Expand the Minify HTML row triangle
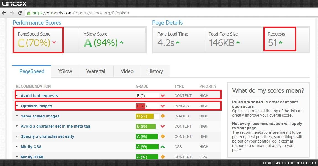 pyautogui.click(x=17, y=157)
